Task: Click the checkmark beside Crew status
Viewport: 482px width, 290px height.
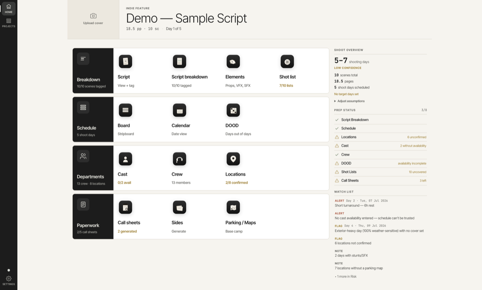Action: coord(337,155)
